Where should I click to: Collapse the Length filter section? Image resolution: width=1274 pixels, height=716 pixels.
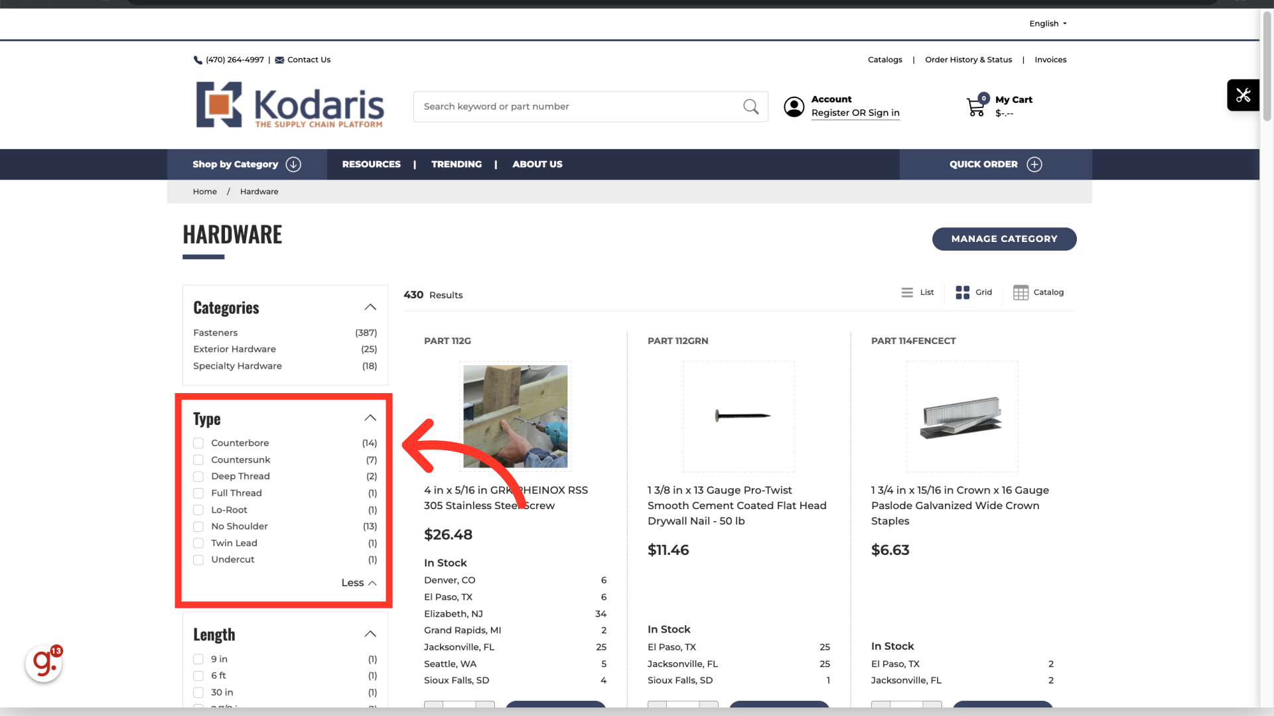(x=370, y=634)
